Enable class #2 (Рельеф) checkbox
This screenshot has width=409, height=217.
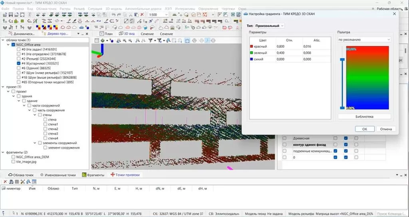click(18, 59)
